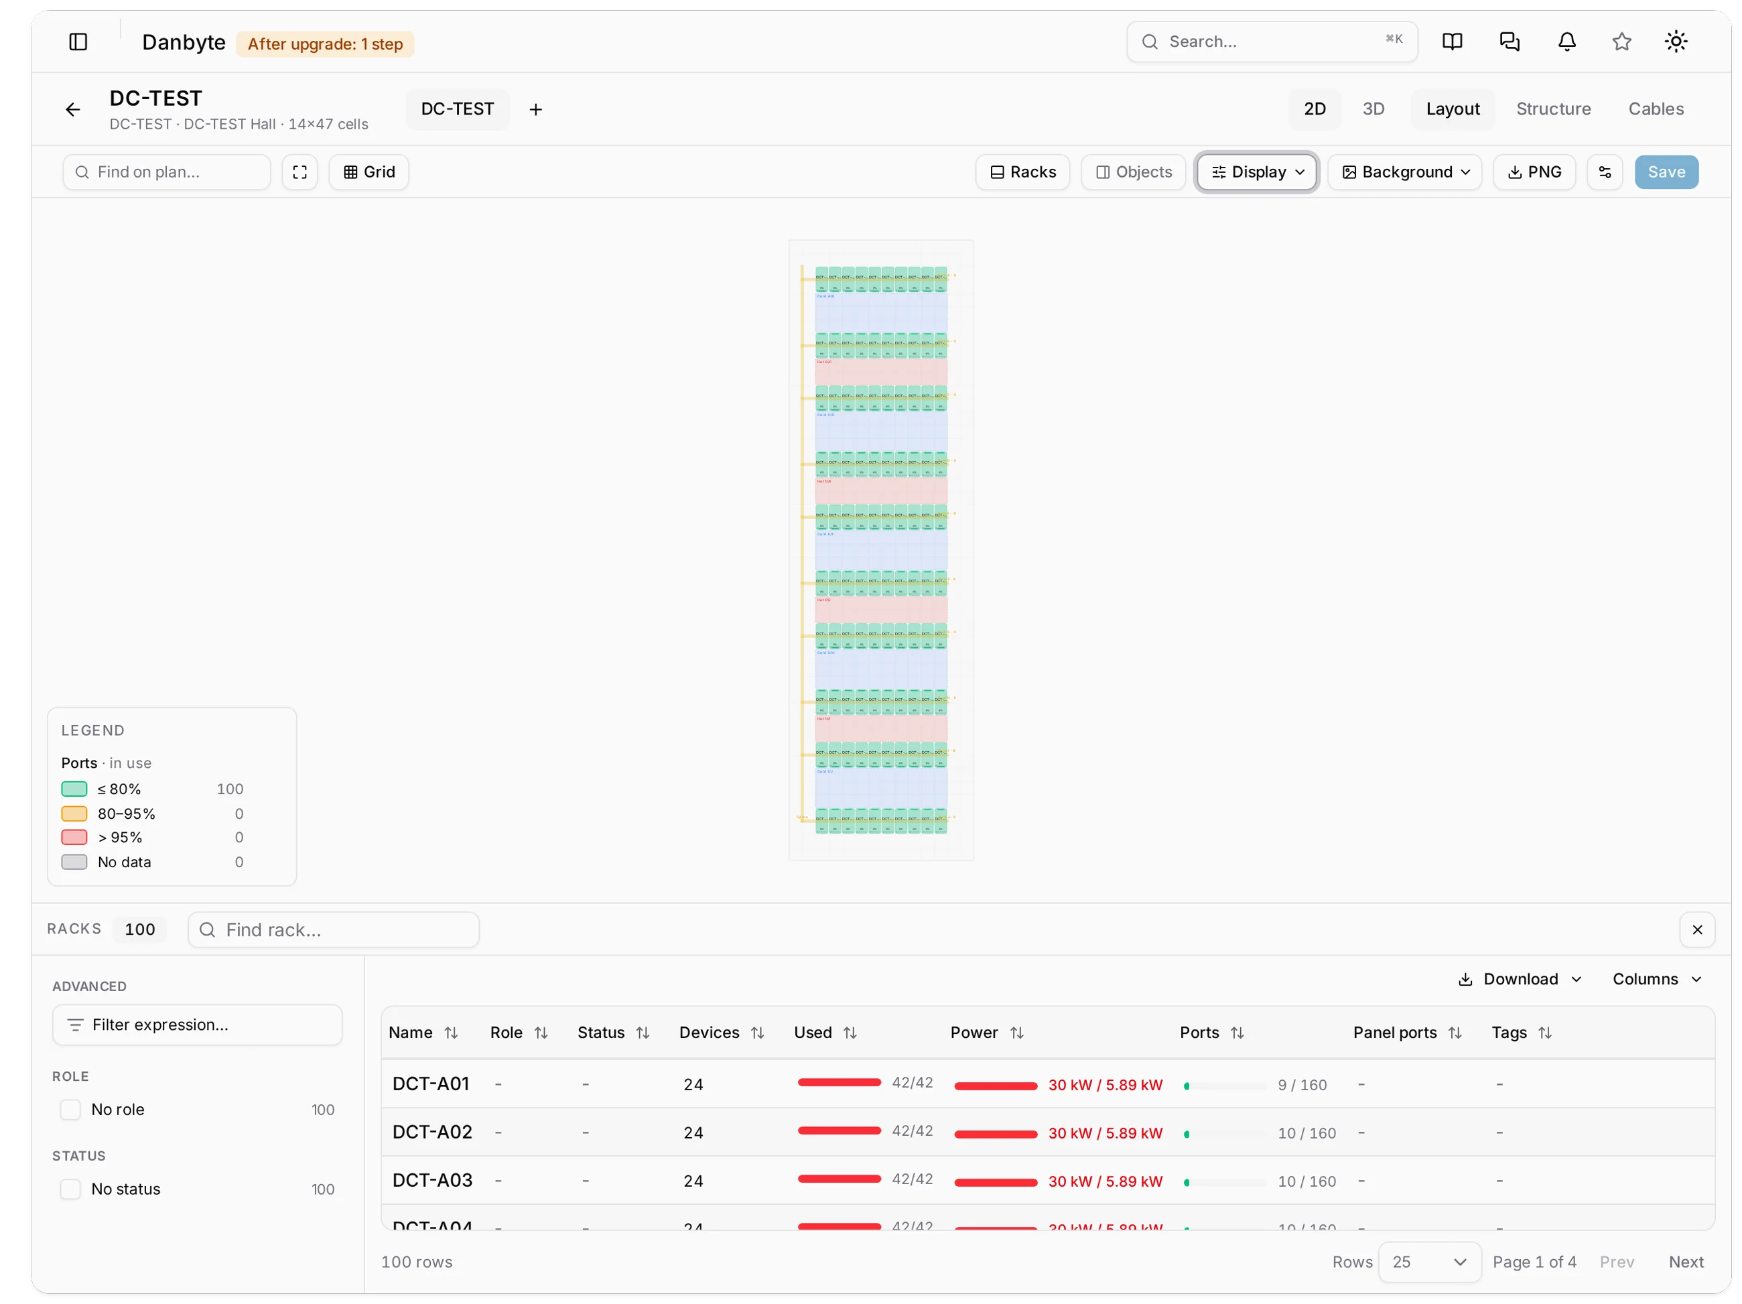Click the Save button

click(x=1665, y=172)
